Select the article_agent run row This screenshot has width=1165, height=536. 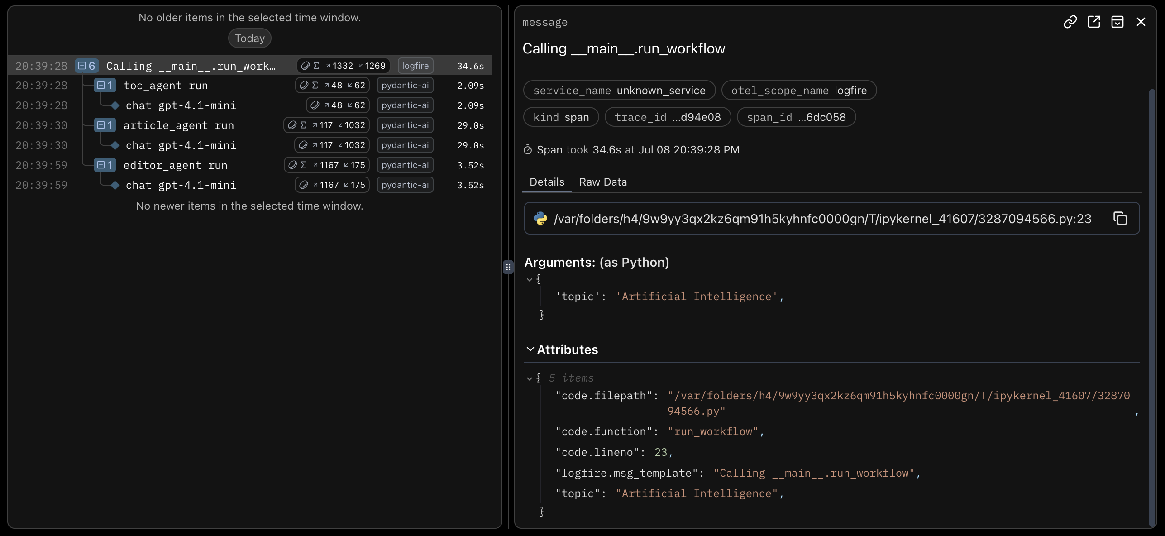(x=249, y=125)
